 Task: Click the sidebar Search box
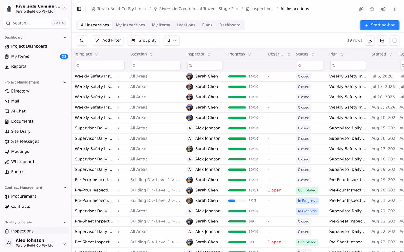(x=36, y=23)
